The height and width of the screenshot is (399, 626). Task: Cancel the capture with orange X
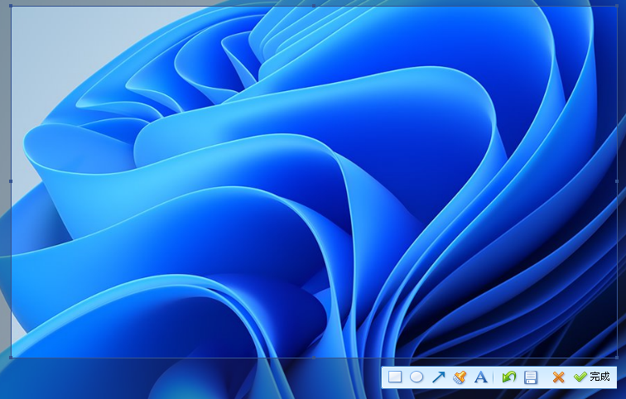click(559, 377)
